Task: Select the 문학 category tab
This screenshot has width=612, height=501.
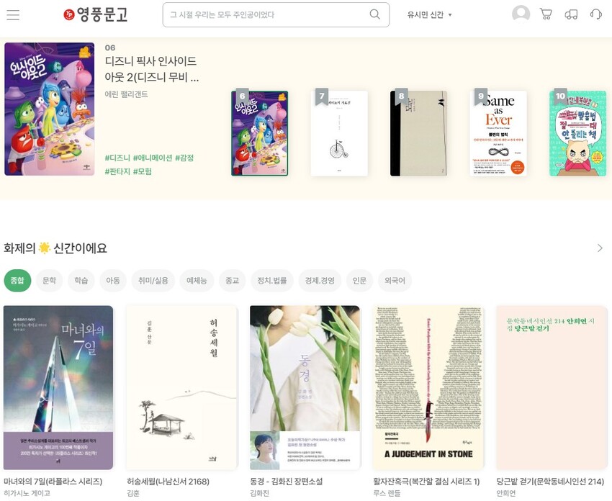Action: 49,281
